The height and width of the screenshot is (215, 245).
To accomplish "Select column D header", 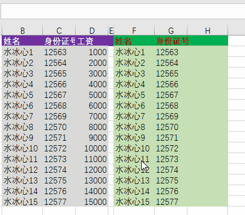I will click(92, 30).
